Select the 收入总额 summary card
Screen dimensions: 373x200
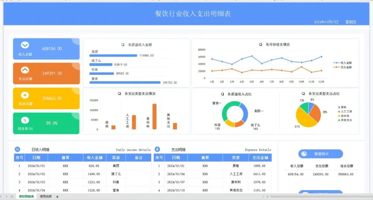[x=46, y=49]
